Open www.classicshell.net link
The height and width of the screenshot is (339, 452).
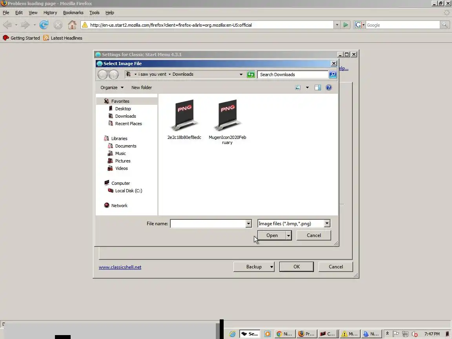pos(120,267)
